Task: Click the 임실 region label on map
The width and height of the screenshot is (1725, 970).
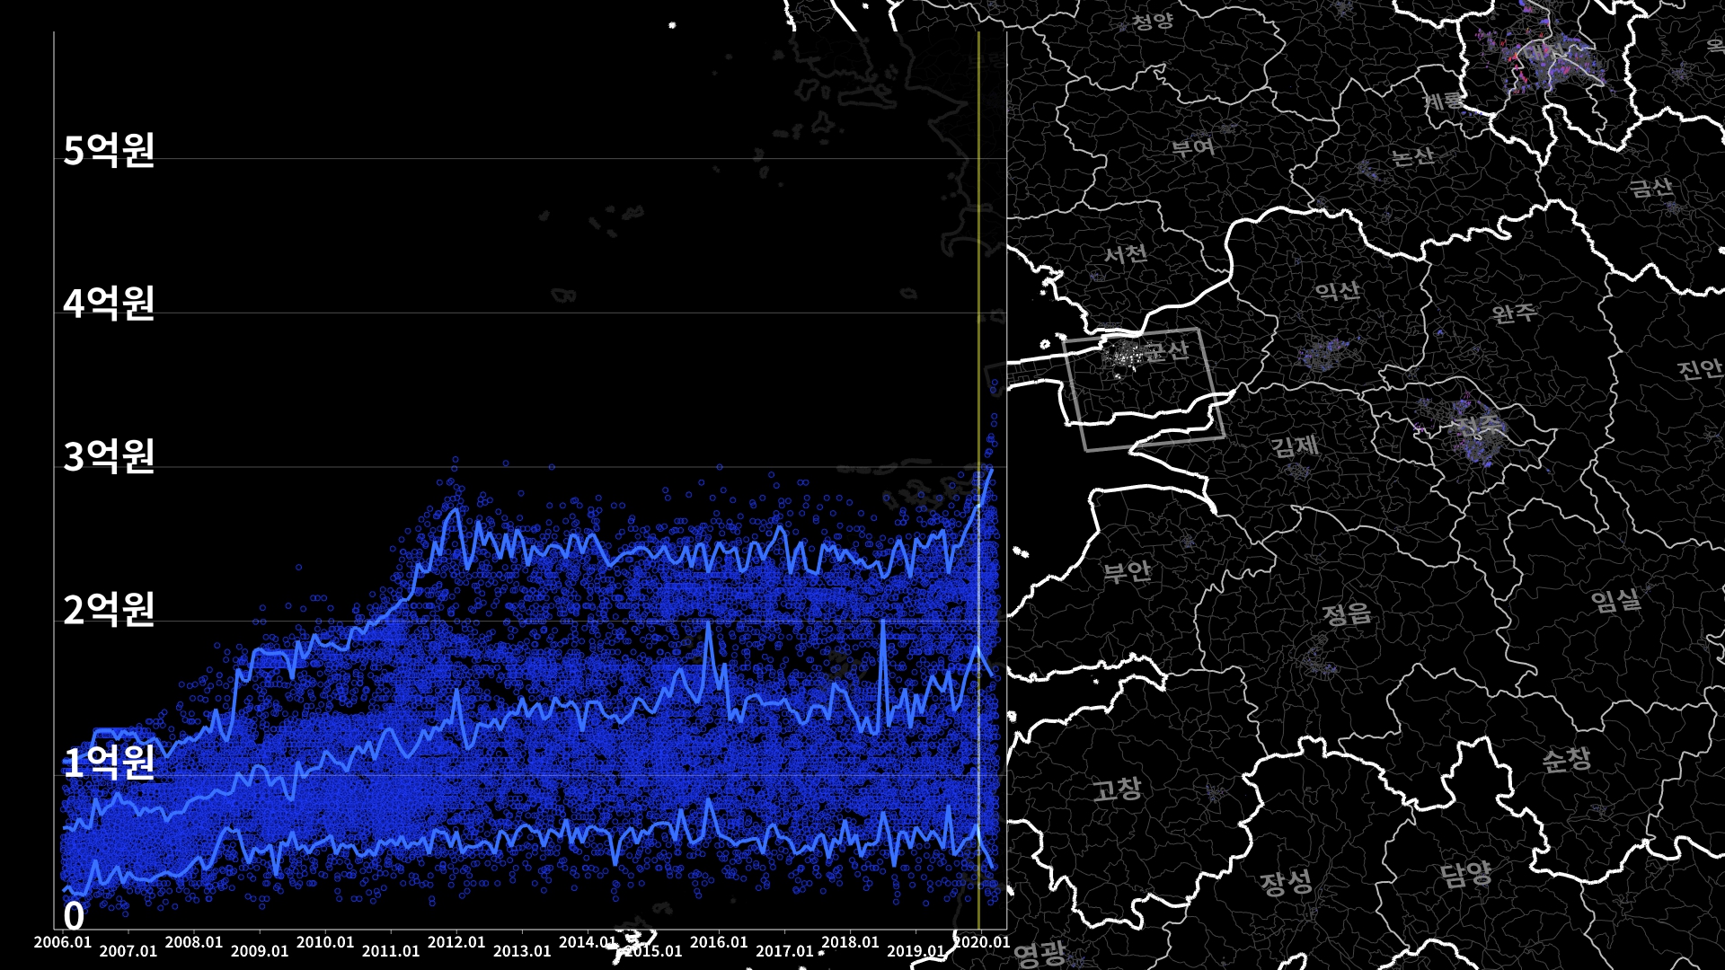Action: (x=1616, y=600)
